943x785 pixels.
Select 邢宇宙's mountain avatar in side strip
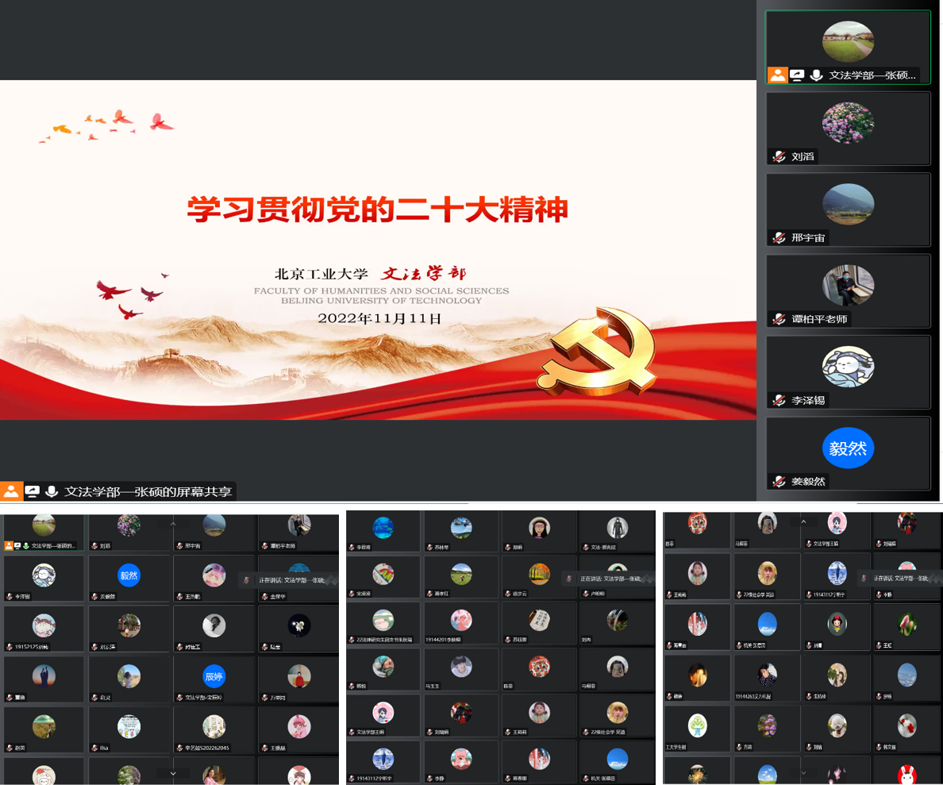[x=848, y=204]
